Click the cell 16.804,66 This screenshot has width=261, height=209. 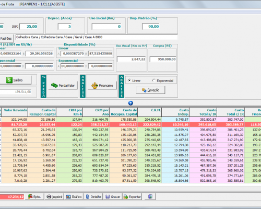pos(175,181)
